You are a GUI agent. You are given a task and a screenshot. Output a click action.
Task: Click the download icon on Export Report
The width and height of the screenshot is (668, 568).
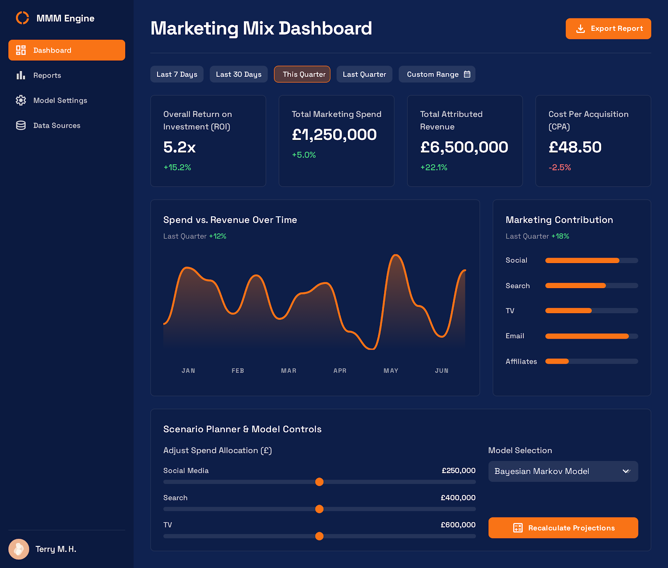pyautogui.click(x=580, y=28)
